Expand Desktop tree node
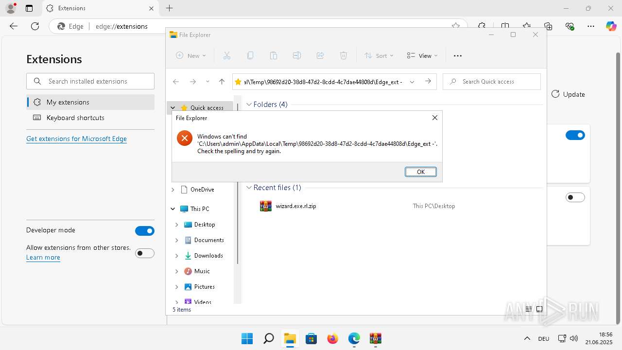This screenshot has width=622, height=350. coord(176,225)
